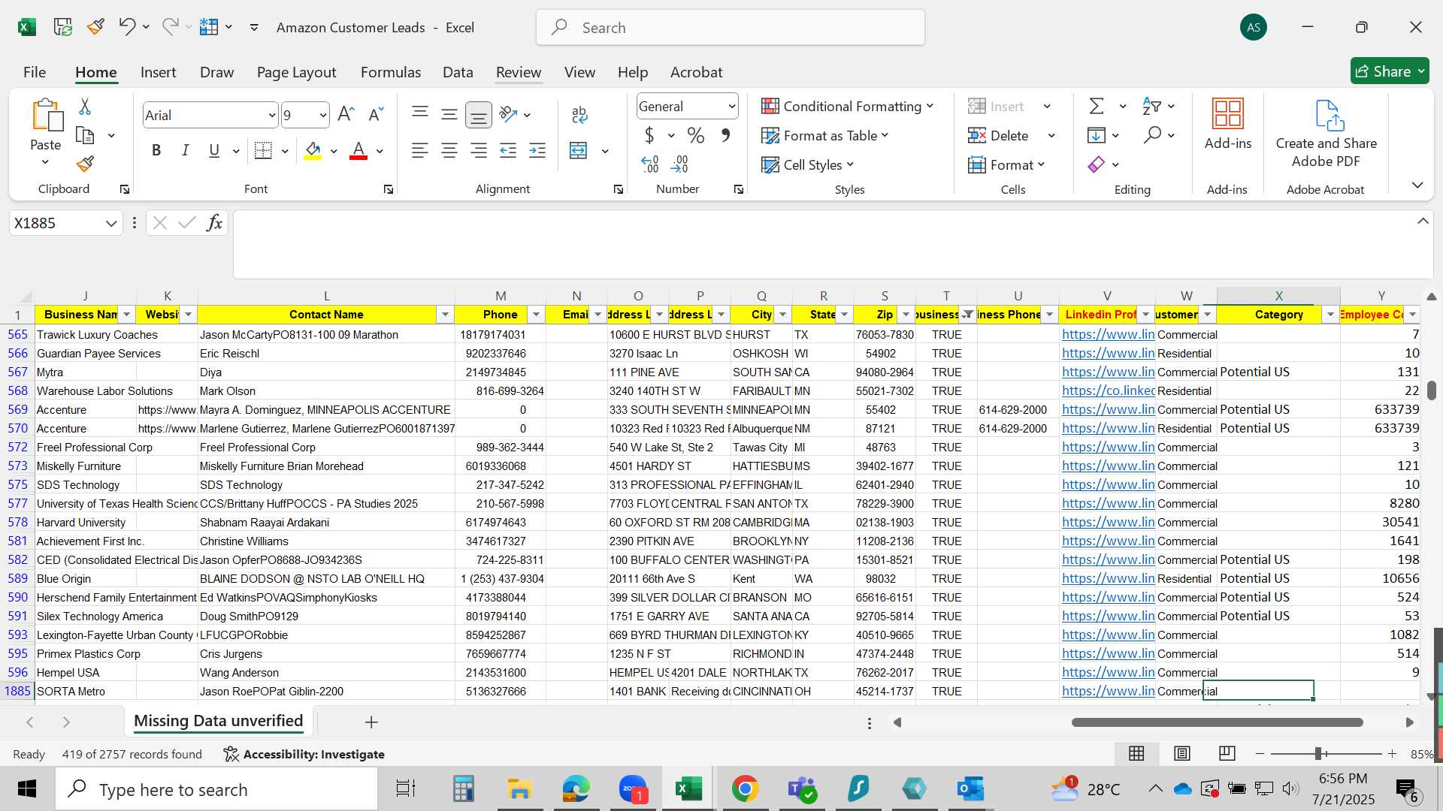1443x811 pixels.
Task: Expand the Name Box dropdown
Action: point(111,223)
